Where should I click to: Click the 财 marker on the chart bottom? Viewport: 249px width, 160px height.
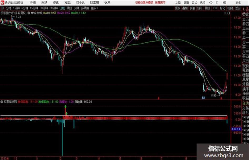click(x=203, y=98)
